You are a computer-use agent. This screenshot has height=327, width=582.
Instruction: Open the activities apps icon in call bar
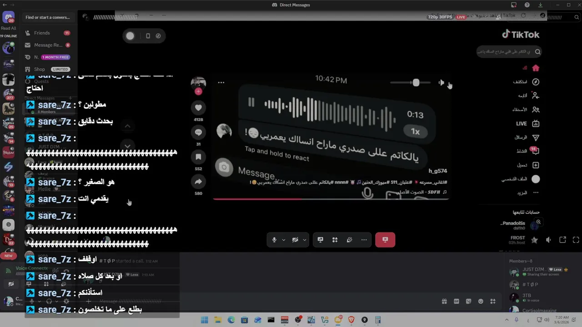[x=335, y=240]
